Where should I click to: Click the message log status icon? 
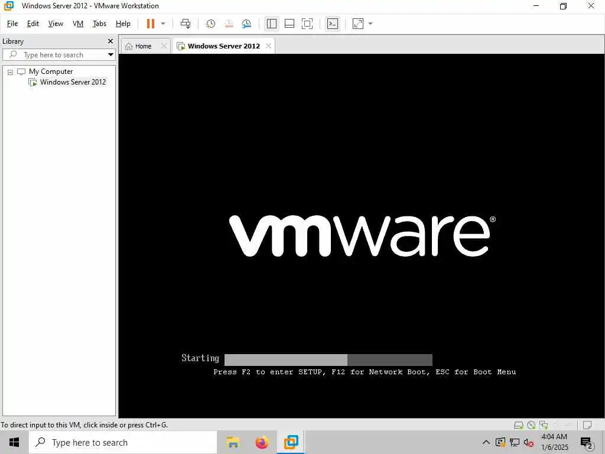tap(588, 425)
